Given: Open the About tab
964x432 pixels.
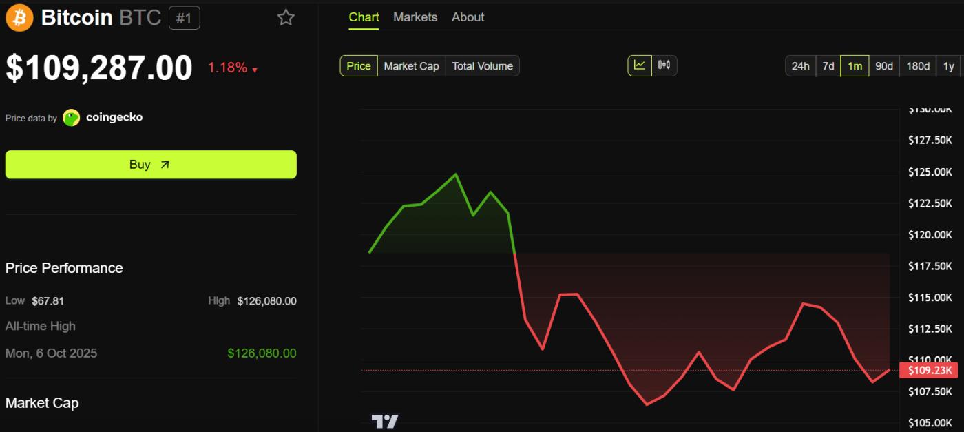Looking at the screenshot, I should coord(468,17).
